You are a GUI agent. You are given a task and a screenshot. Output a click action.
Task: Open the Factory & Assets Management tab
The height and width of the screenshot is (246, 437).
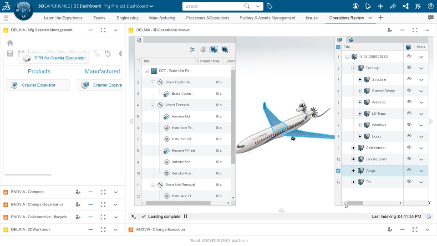pyautogui.click(x=267, y=18)
